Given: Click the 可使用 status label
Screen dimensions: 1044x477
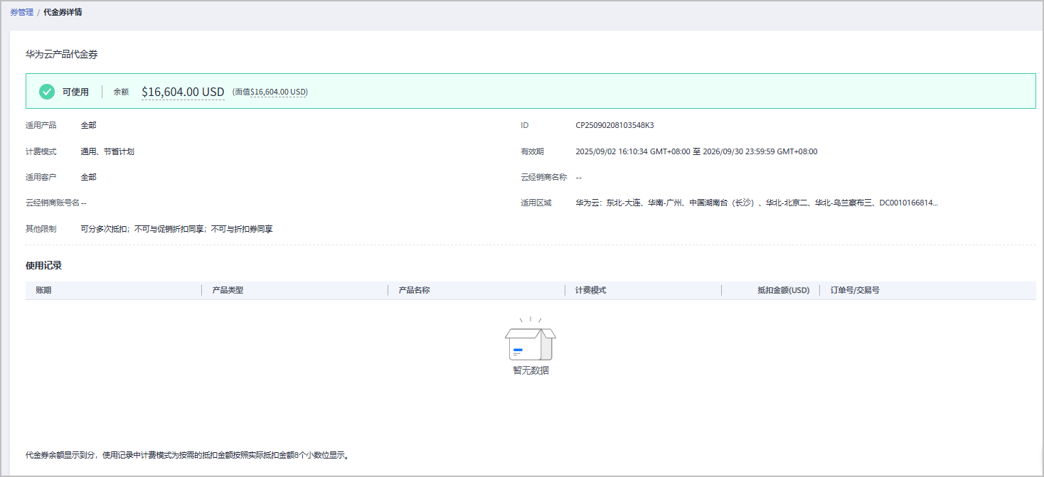Looking at the screenshot, I should [75, 92].
